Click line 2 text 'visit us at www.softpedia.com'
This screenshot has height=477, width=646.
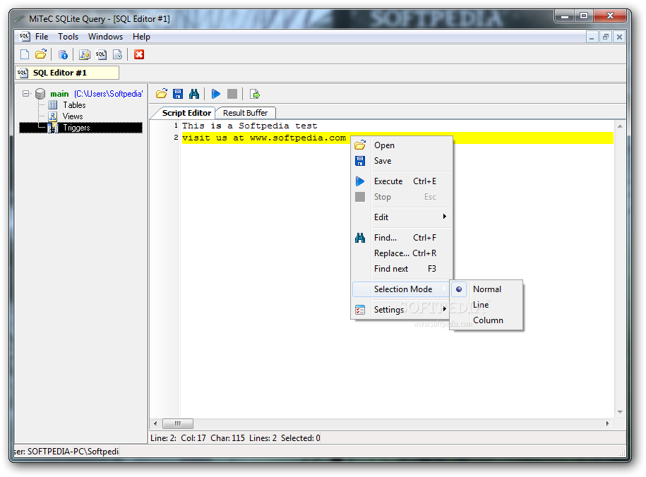[x=264, y=138]
